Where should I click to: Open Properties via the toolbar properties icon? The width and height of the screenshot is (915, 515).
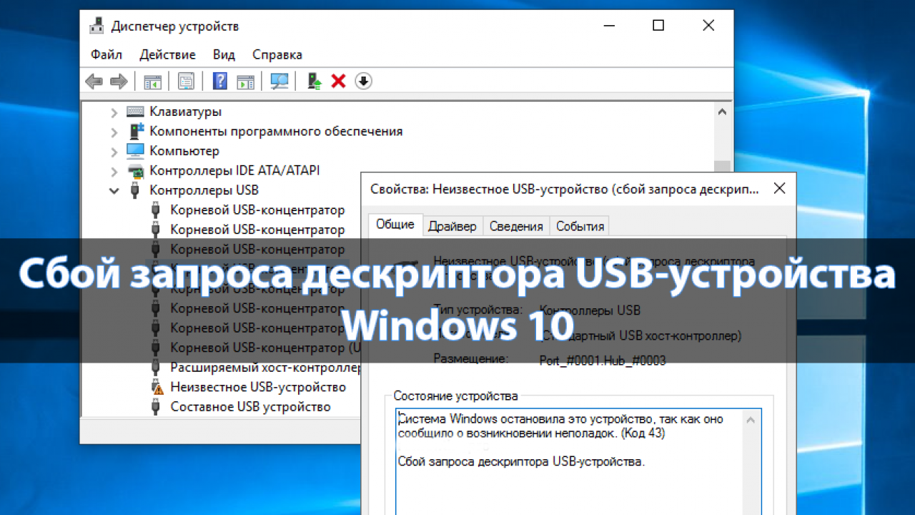click(x=186, y=82)
